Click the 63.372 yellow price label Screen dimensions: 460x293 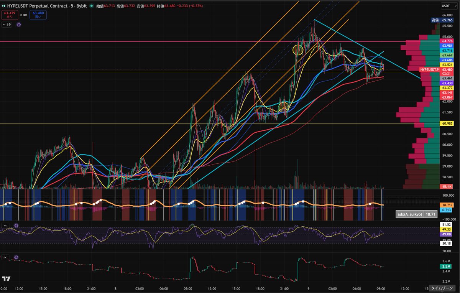pos(447,88)
